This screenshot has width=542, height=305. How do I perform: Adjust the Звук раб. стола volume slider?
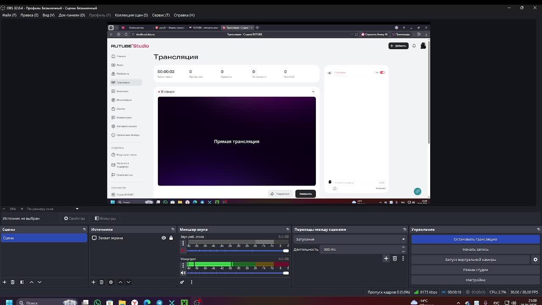tap(238, 251)
